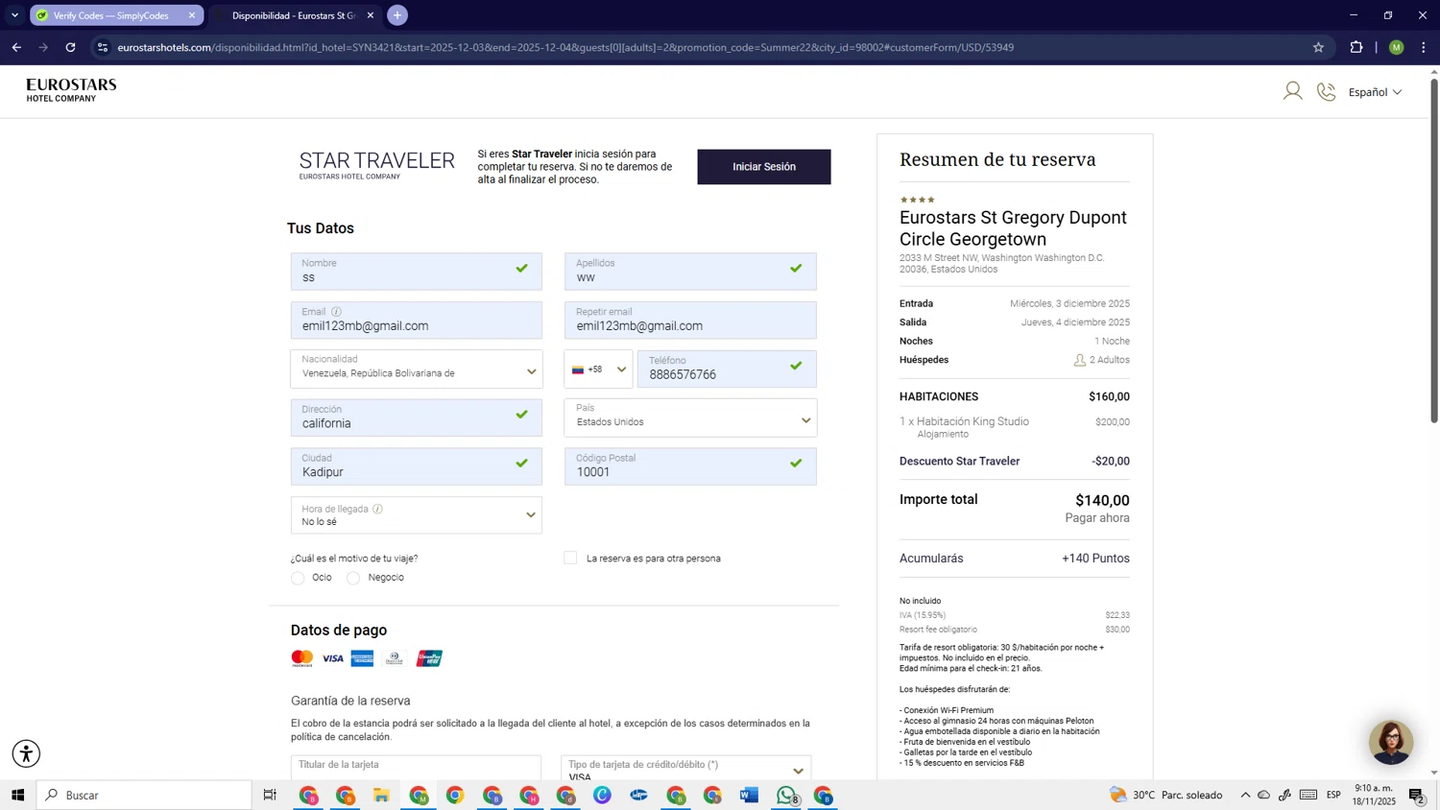
Task: Open File Explorer from the taskbar
Action: [x=381, y=795]
